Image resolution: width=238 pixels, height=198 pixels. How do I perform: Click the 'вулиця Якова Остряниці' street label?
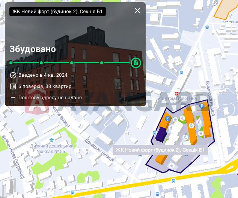13,157
